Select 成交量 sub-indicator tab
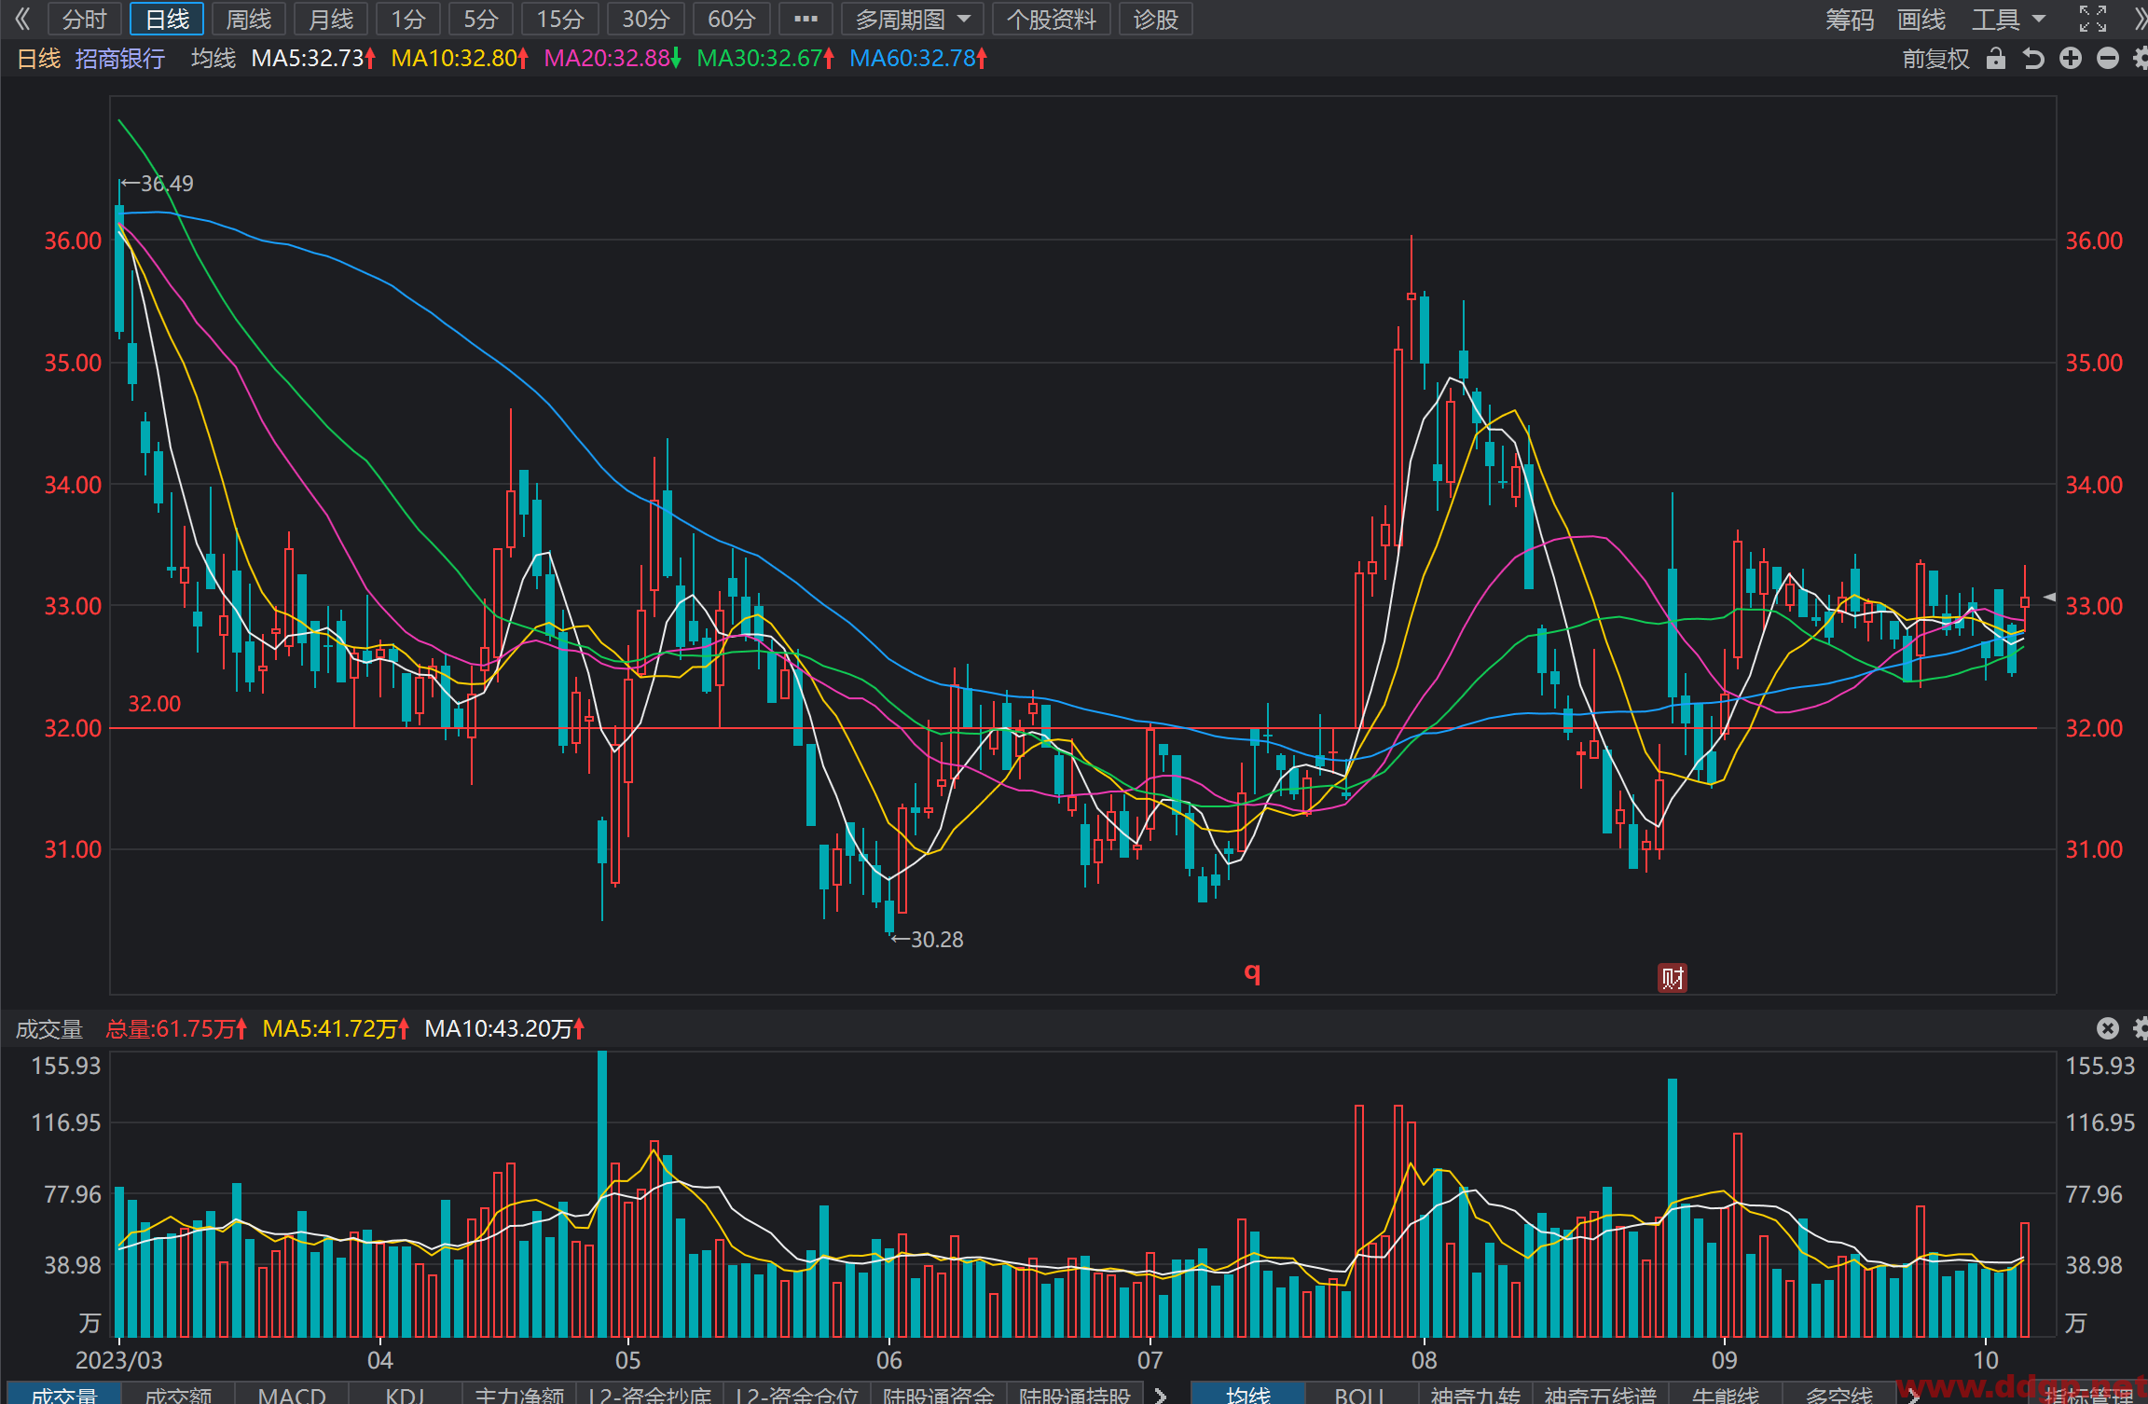The width and height of the screenshot is (2148, 1404). click(63, 1394)
